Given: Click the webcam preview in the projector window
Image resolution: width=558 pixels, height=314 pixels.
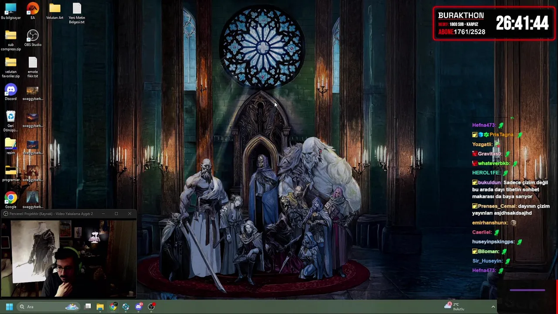Looking at the screenshot, I should [x=68, y=257].
